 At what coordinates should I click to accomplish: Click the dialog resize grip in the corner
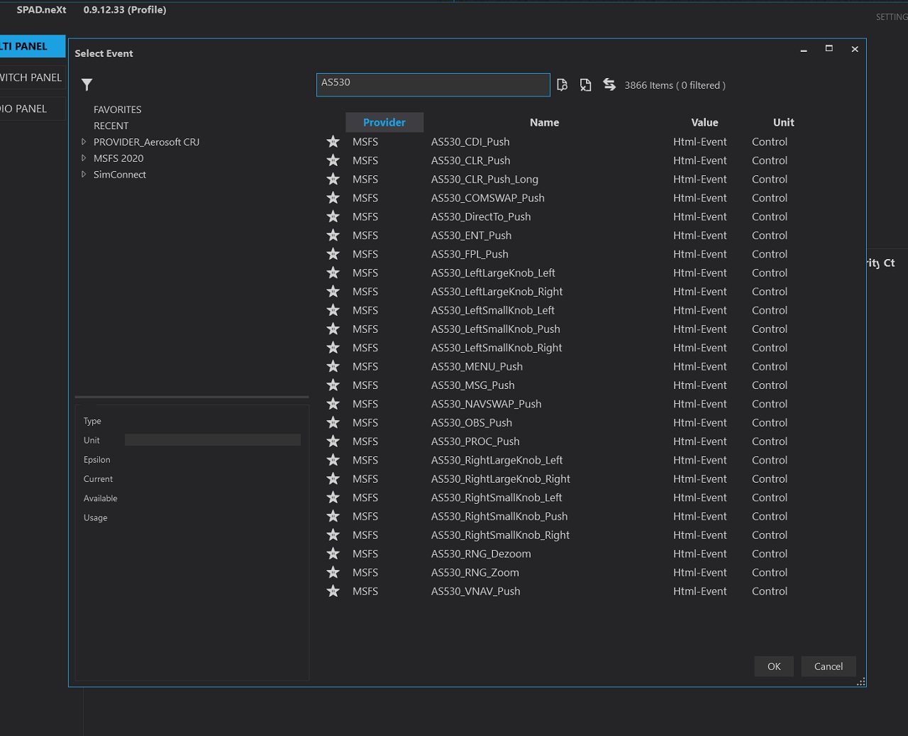tap(861, 681)
